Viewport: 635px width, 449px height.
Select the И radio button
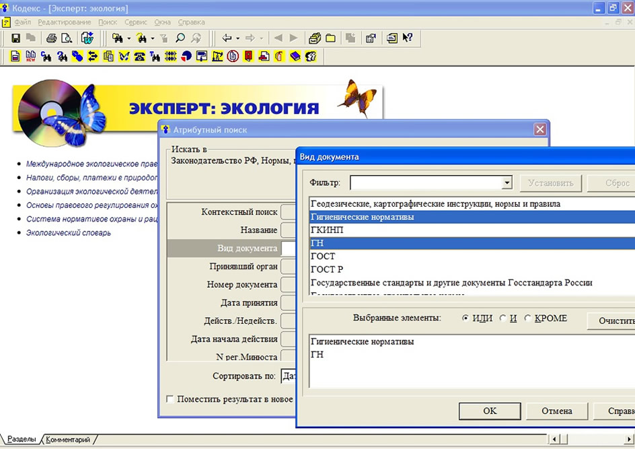click(503, 318)
